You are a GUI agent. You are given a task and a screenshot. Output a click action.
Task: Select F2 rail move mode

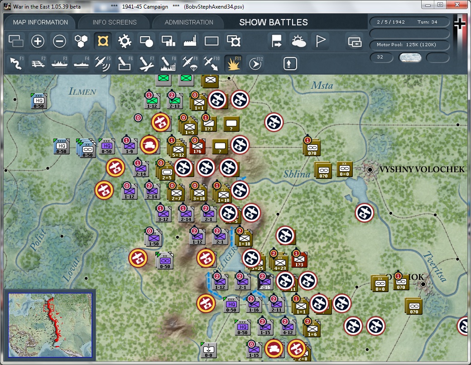point(38,63)
